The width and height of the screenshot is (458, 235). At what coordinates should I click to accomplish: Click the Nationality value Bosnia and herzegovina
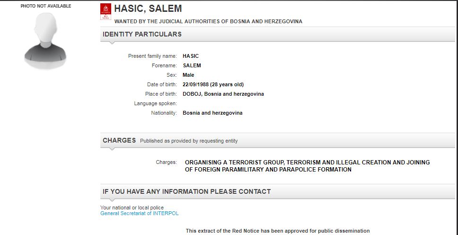click(212, 113)
